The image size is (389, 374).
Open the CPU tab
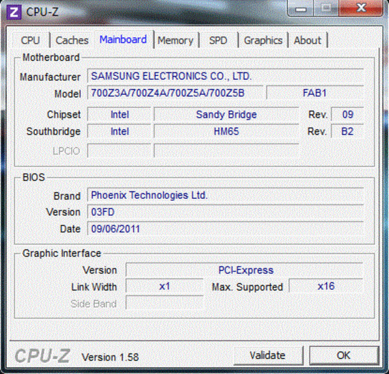pyautogui.click(x=31, y=40)
